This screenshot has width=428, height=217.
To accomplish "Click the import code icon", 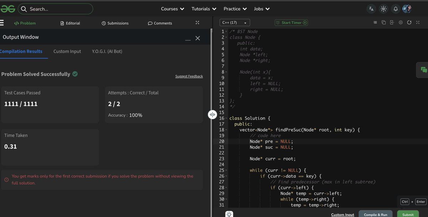I will pyautogui.click(x=392, y=22).
